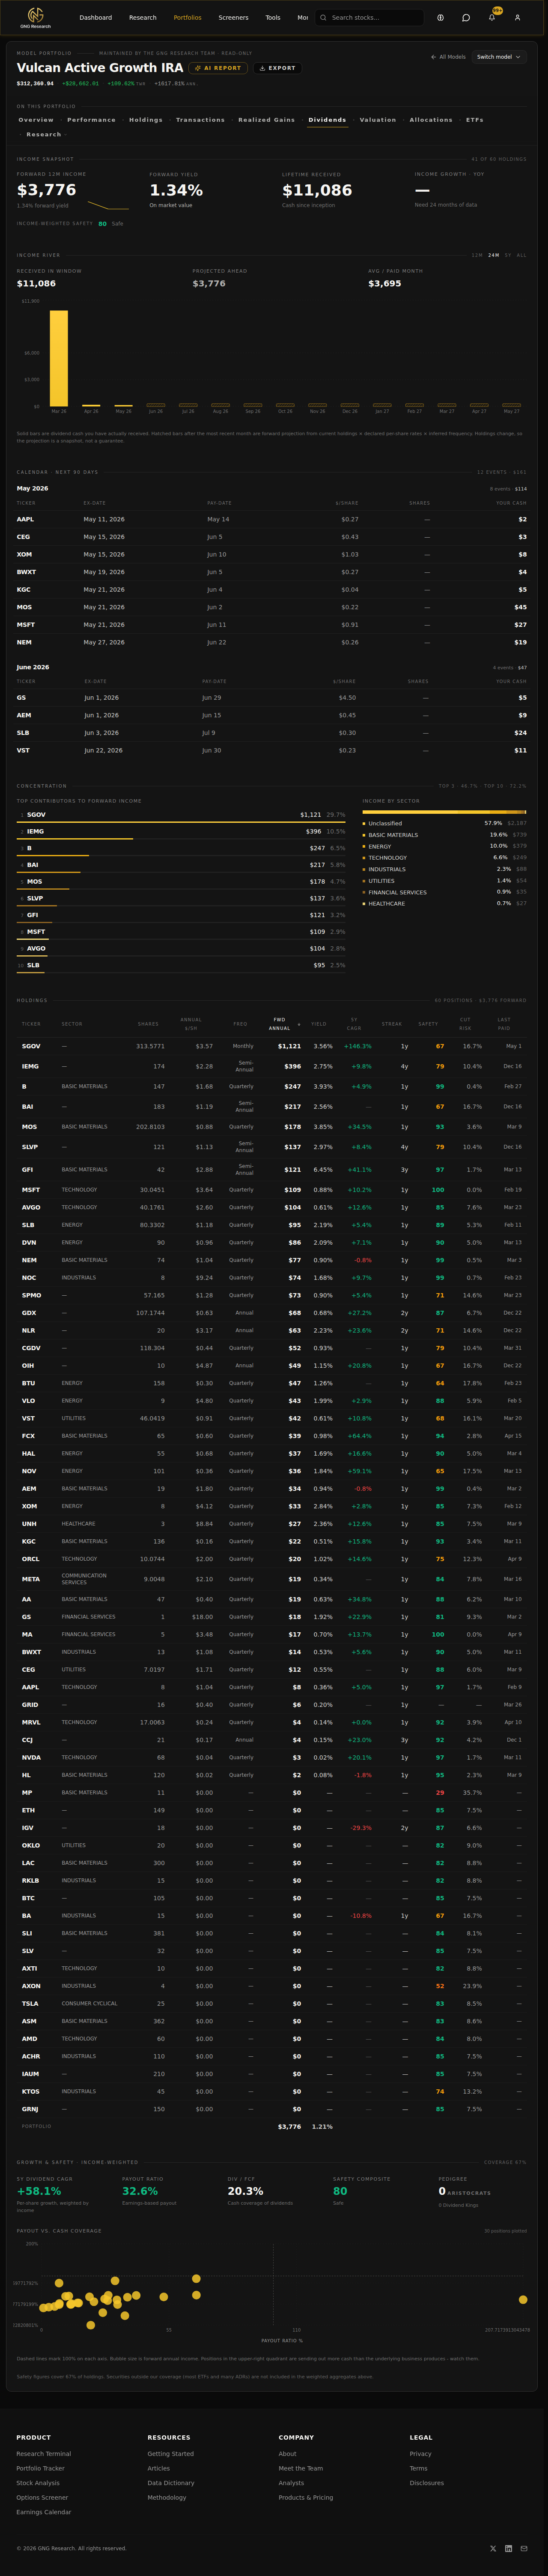
Task: Open the user profile icon
Action: [517, 17]
